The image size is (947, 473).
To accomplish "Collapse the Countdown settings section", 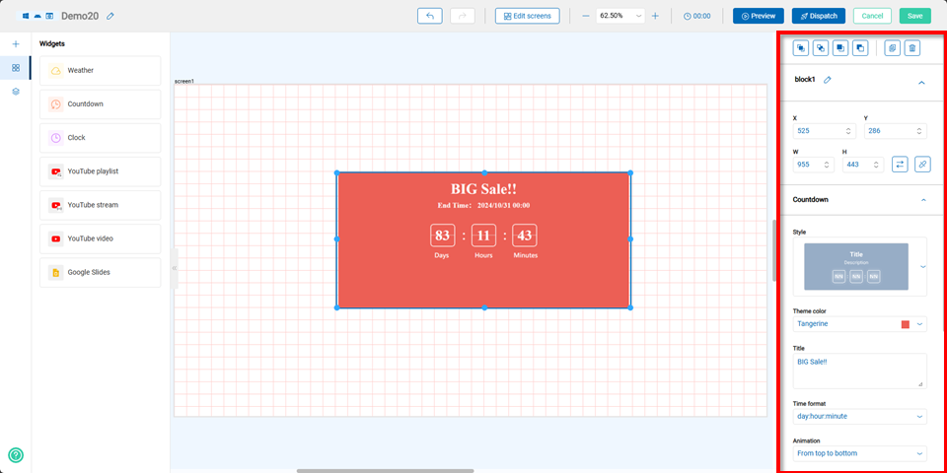I will tap(923, 200).
